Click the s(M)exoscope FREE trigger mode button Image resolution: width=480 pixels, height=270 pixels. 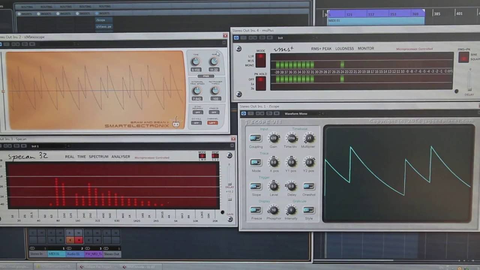206,76
